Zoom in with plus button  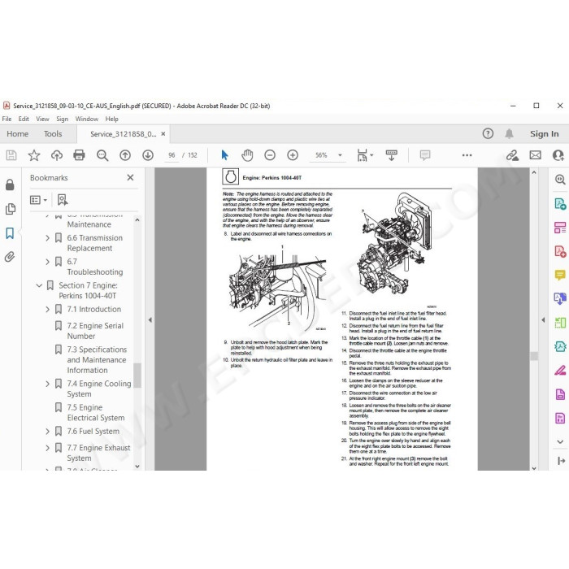coord(293,155)
